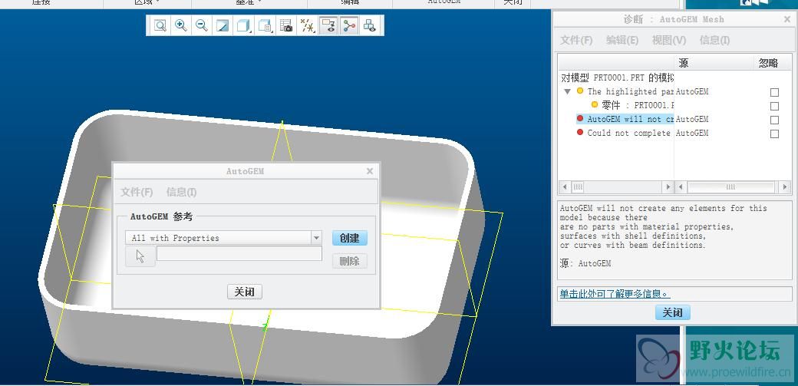
Task: Click the 关闭 button in diagnostics window
Action: (672, 312)
